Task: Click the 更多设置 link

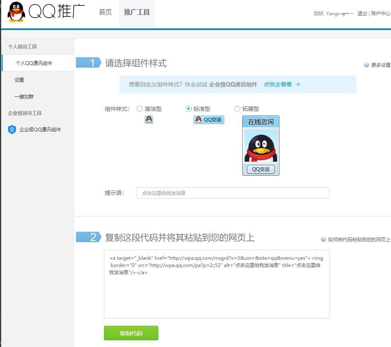Action: coord(381,65)
